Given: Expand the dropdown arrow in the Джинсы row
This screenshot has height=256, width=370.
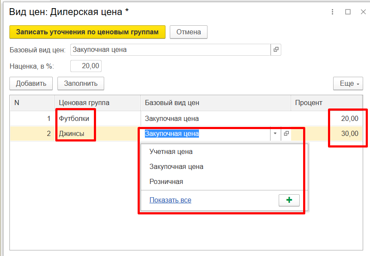Looking at the screenshot, I should tap(275, 134).
